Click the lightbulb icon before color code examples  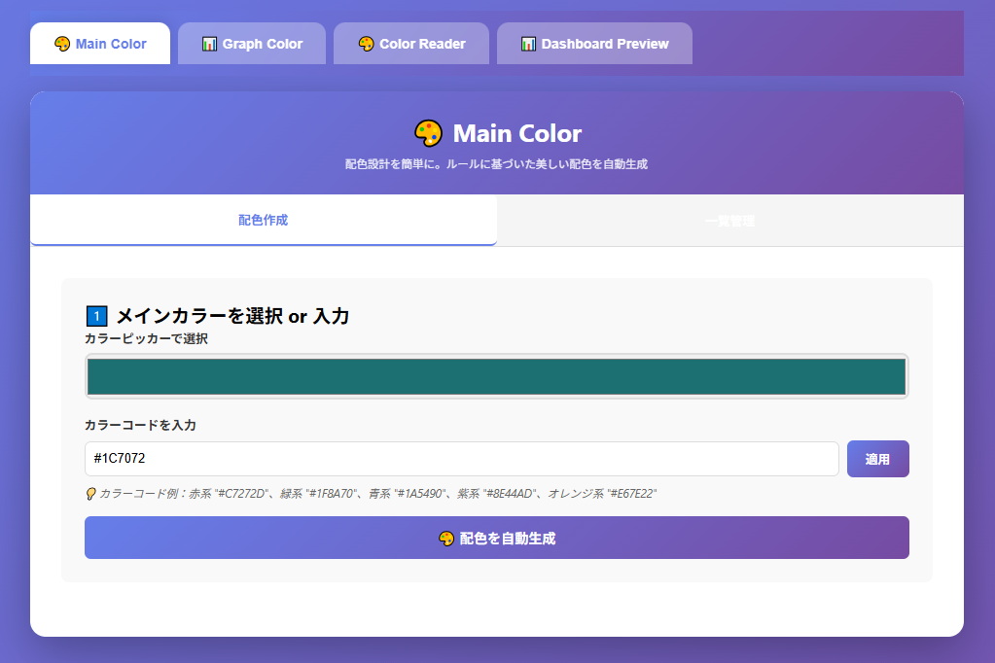pyautogui.click(x=90, y=494)
